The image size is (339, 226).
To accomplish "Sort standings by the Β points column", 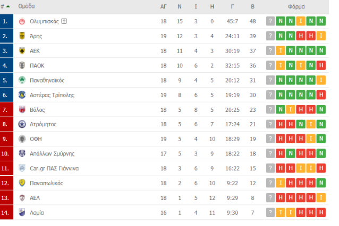I will [x=252, y=7].
